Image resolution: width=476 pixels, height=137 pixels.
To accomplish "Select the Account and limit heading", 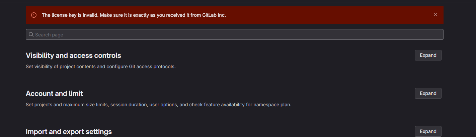I will [x=54, y=94].
